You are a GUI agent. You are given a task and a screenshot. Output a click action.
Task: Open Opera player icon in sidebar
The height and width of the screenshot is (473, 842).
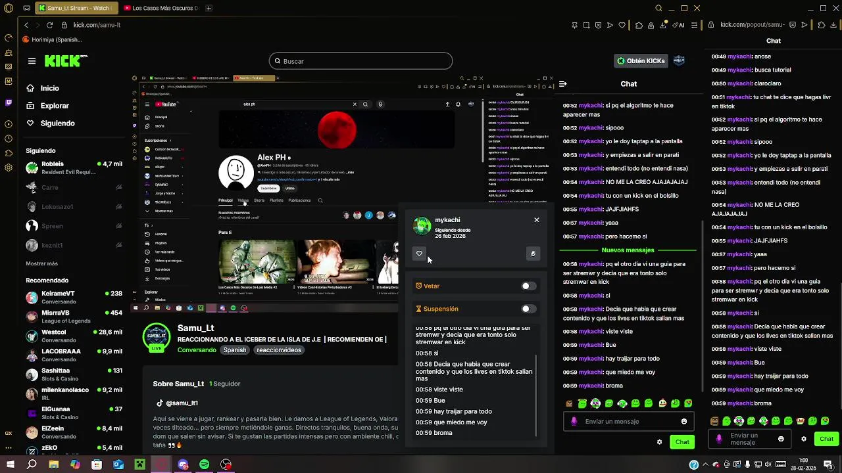click(x=8, y=124)
